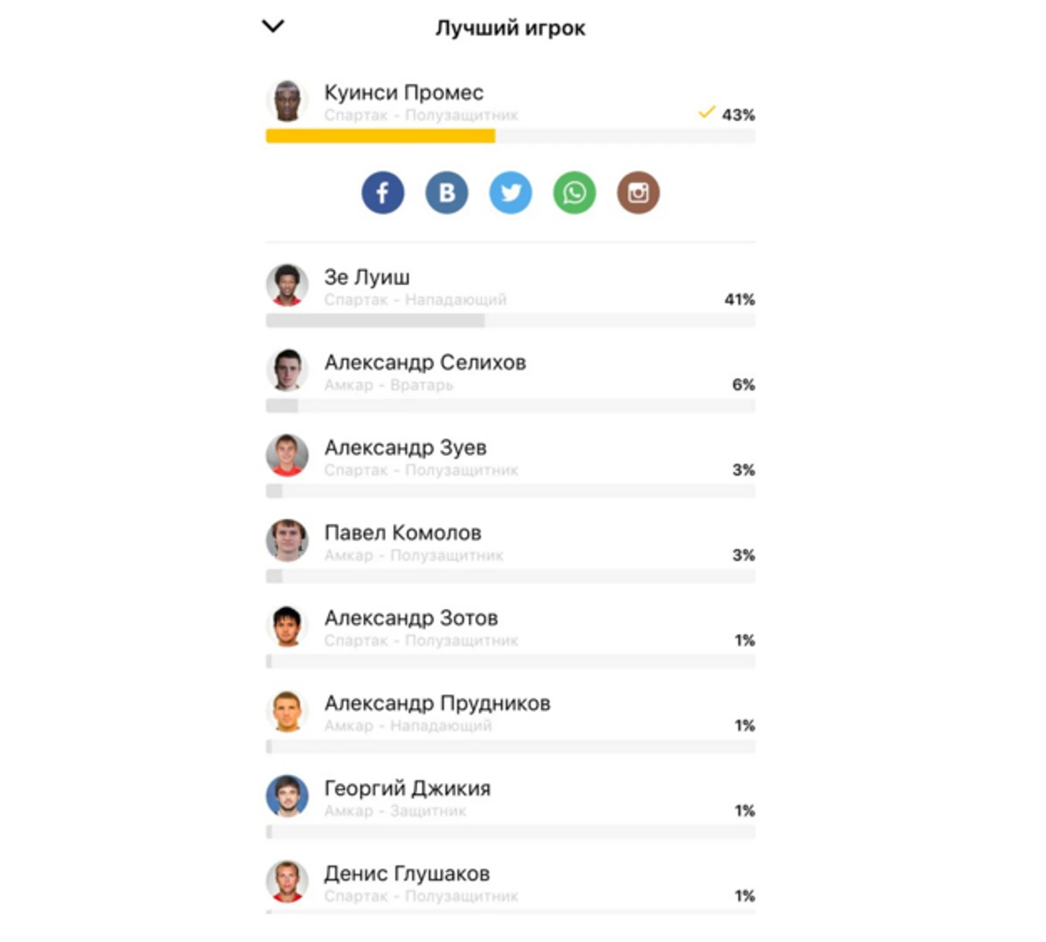Click Куинси Промес's avatar photo
1046x942 pixels.
287,101
